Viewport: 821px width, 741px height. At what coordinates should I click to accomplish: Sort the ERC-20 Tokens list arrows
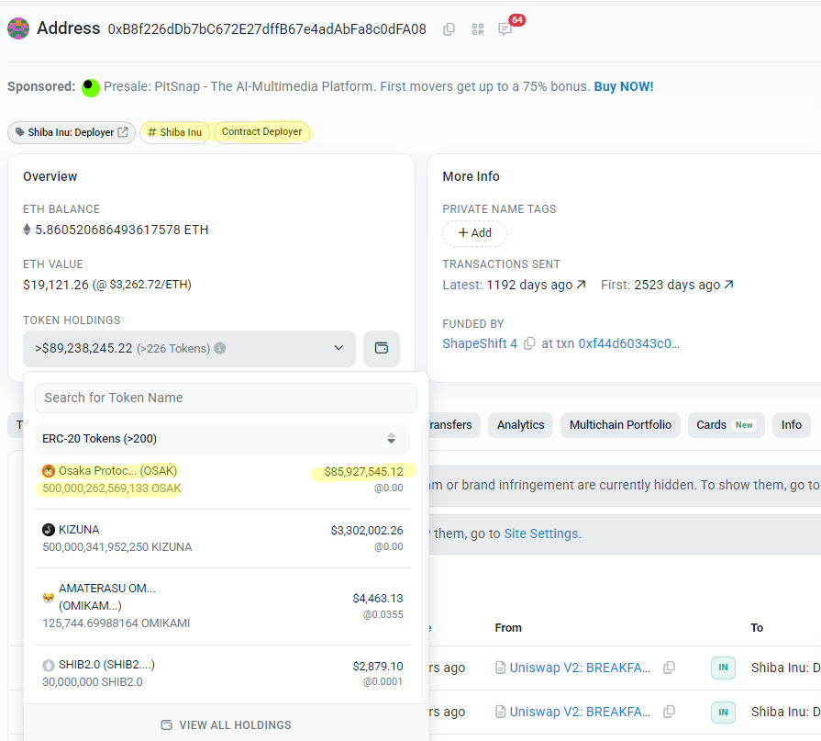(391, 439)
